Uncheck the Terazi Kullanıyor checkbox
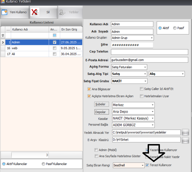 [x=147, y=165]
